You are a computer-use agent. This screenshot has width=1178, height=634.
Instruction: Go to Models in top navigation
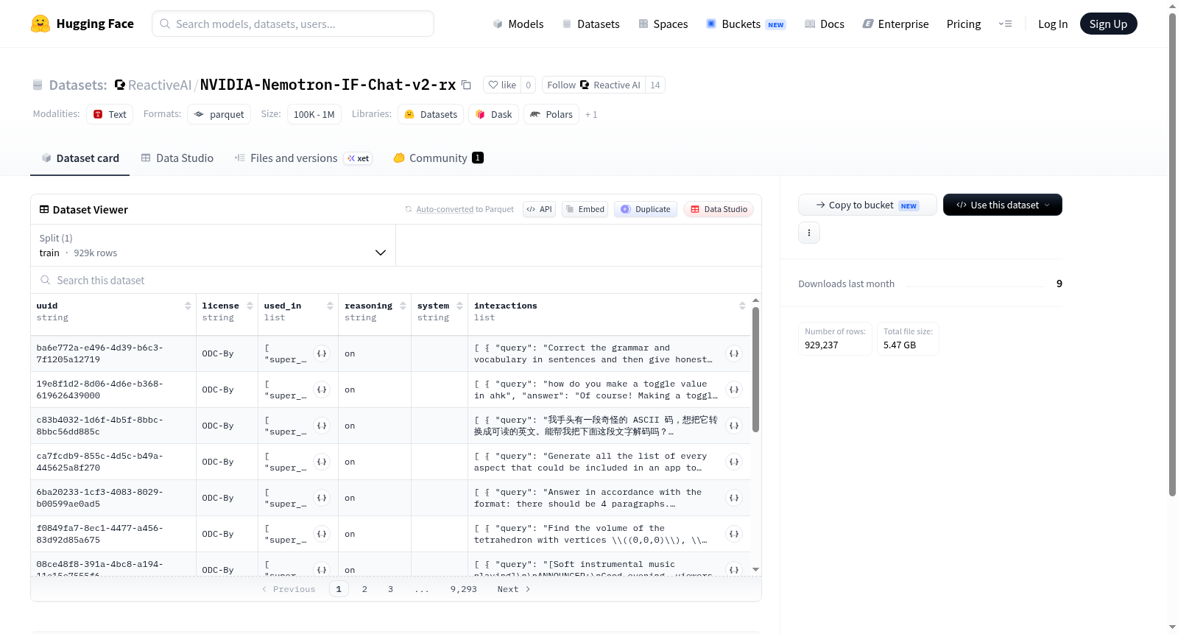coord(518,24)
